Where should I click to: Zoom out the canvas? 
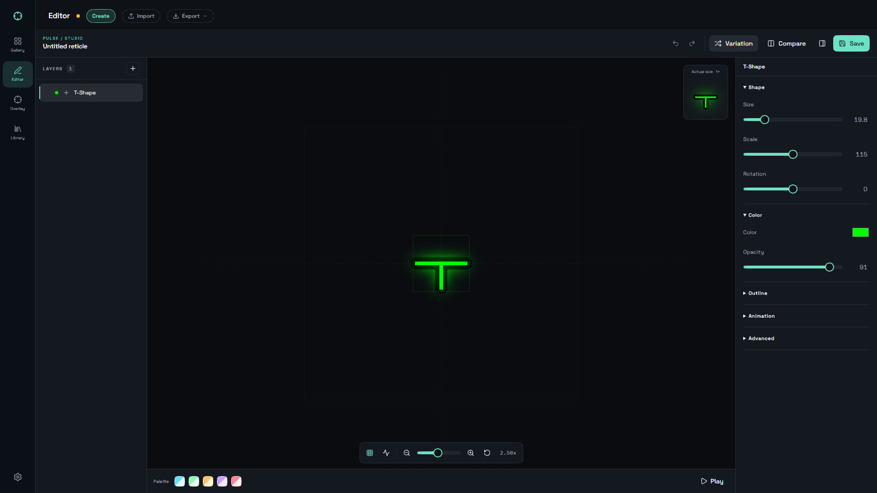point(407,453)
